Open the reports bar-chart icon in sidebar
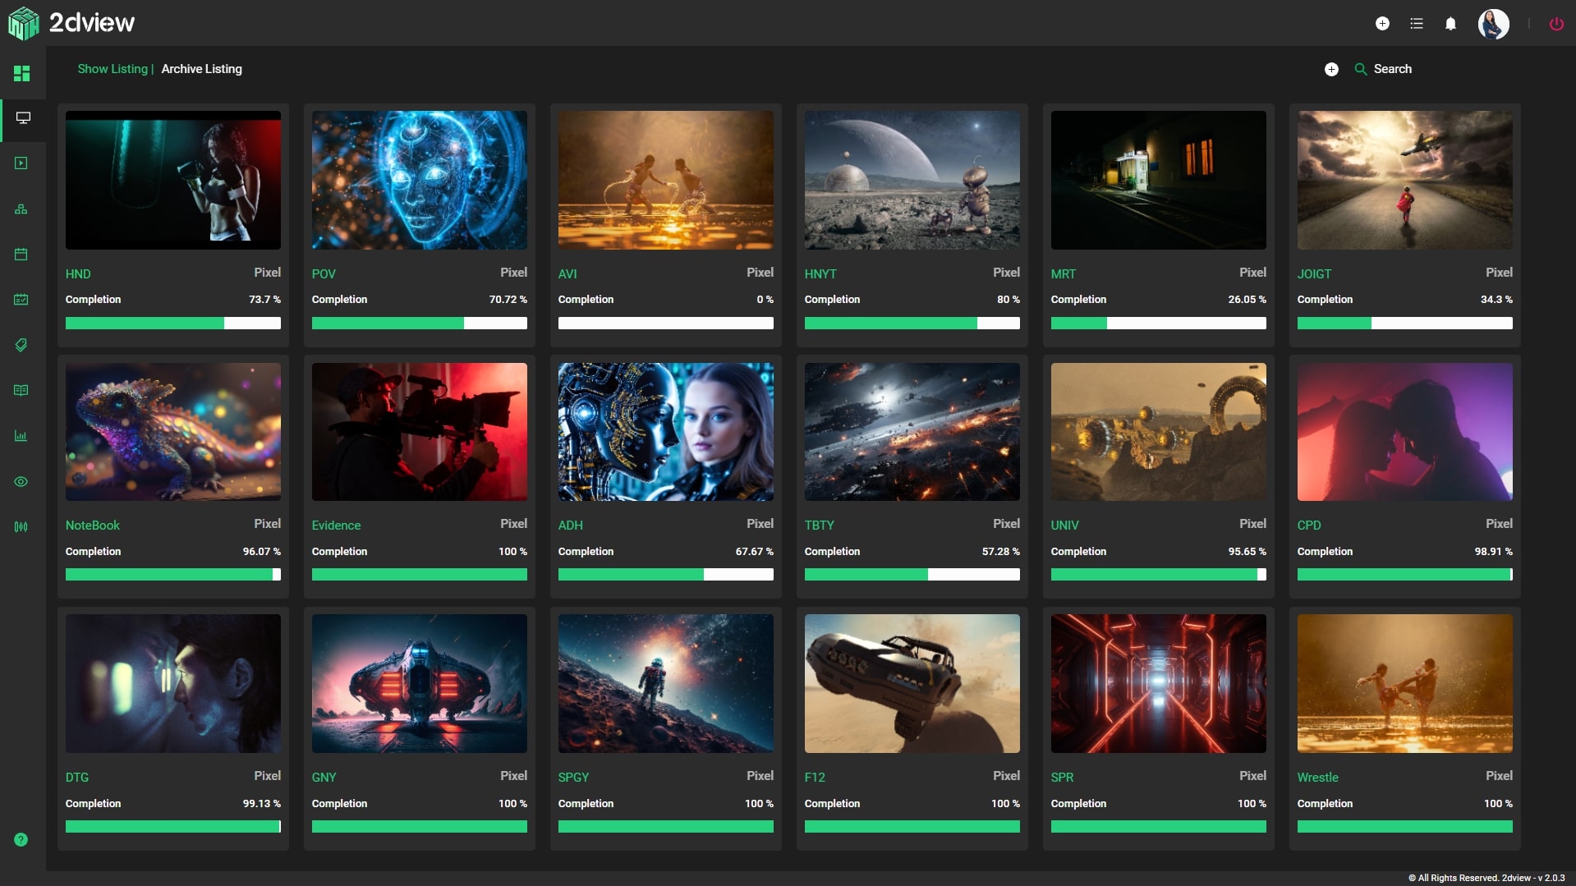1576x886 pixels. 22,436
